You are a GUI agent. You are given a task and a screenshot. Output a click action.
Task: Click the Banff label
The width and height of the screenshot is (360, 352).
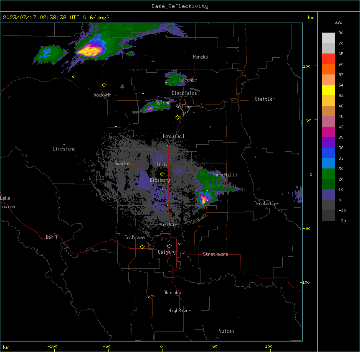[x=52, y=237]
